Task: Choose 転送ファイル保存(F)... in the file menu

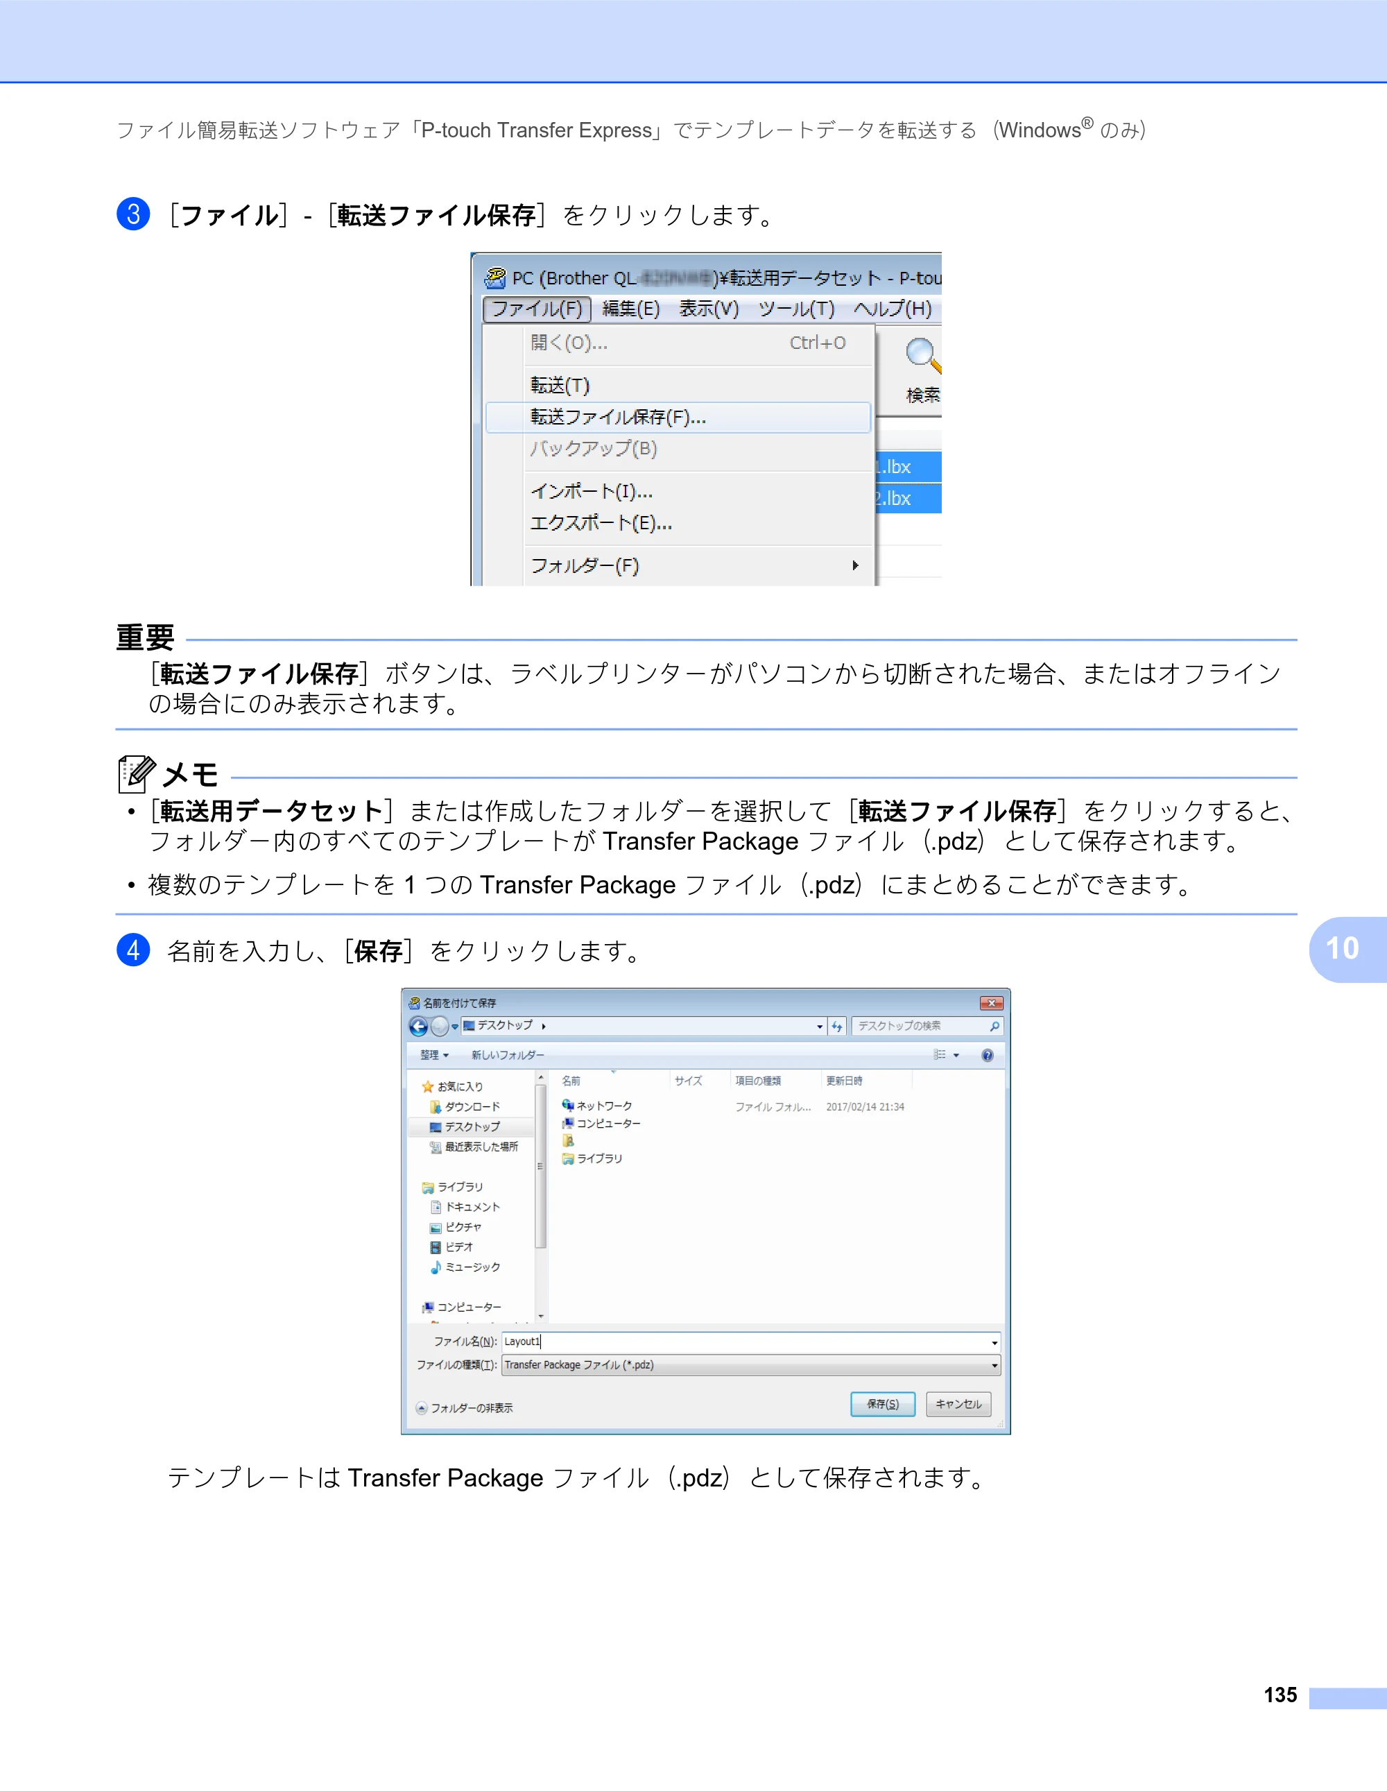Action: tap(678, 418)
